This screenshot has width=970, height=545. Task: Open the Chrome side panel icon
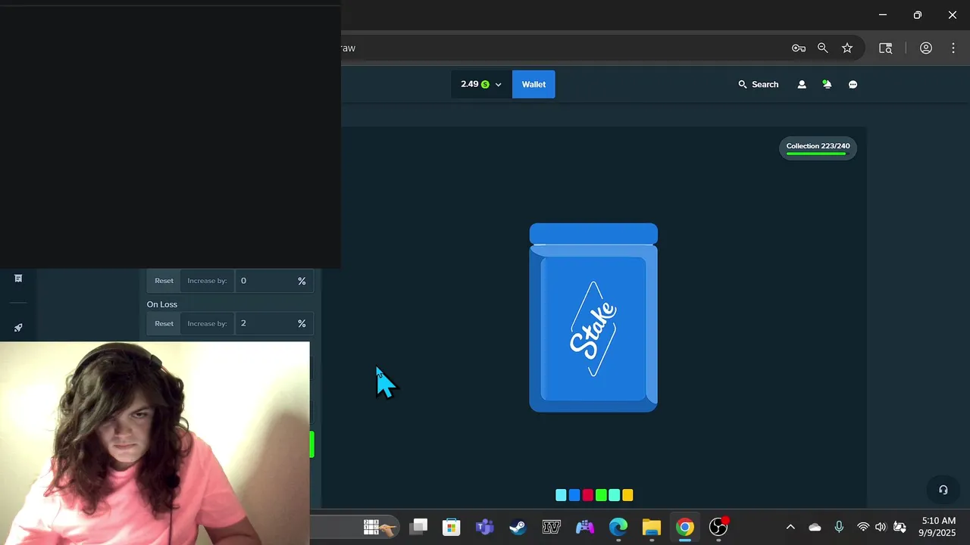coord(885,48)
